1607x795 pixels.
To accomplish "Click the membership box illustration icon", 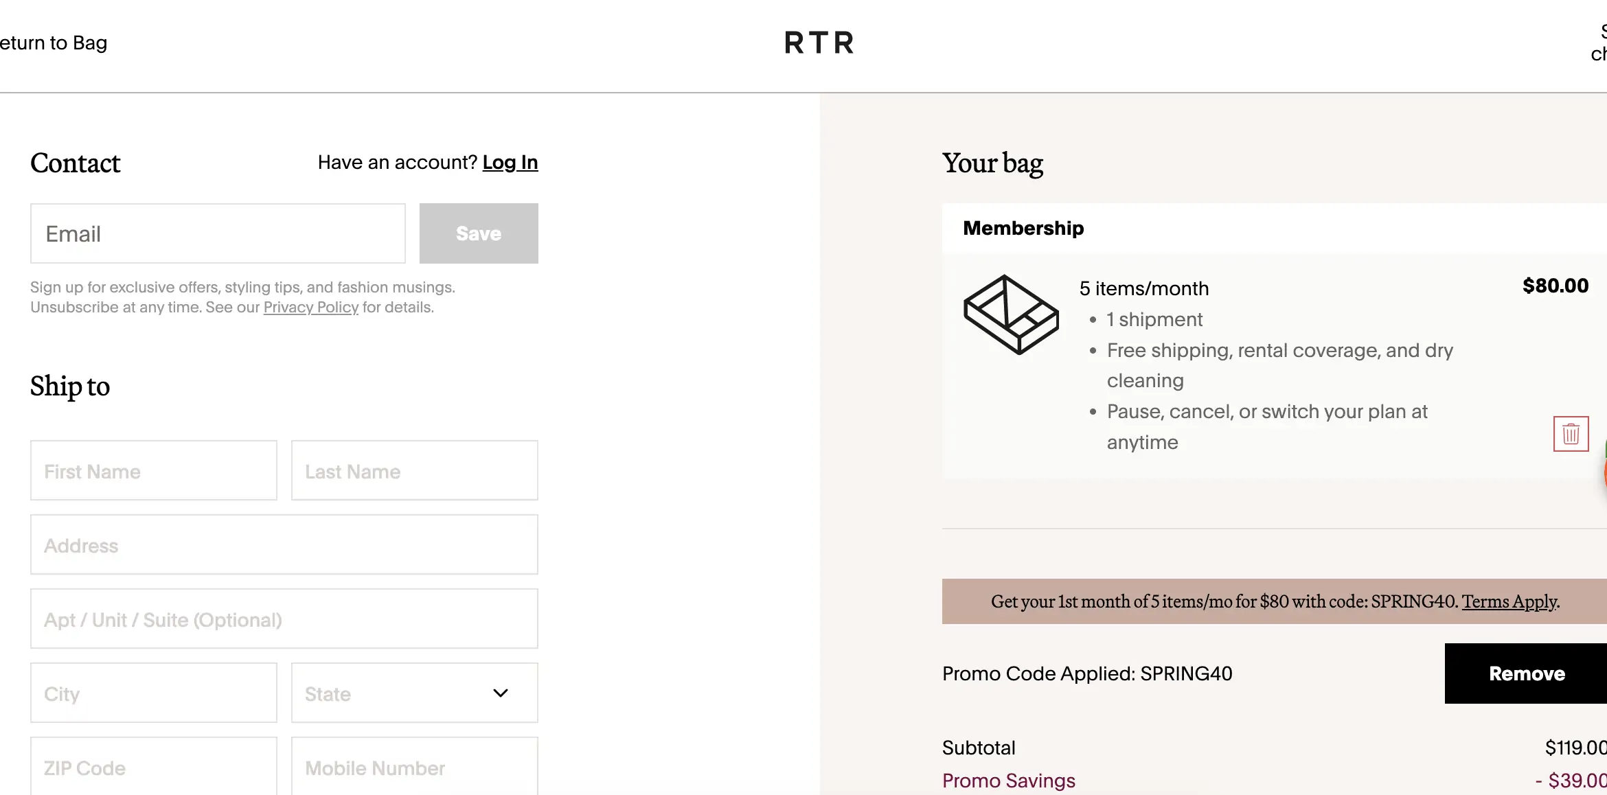I will [x=1011, y=314].
